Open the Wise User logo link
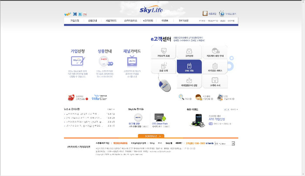The height and width of the screenshot is (176, 305). point(99,97)
